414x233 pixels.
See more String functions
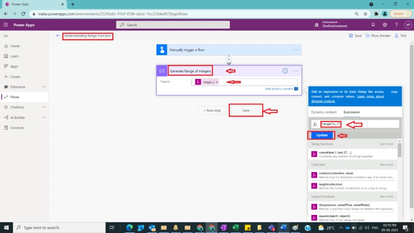click(386, 144)
